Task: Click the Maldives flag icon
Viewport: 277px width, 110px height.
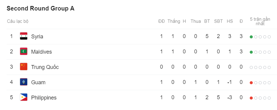Action: point(23,51)
